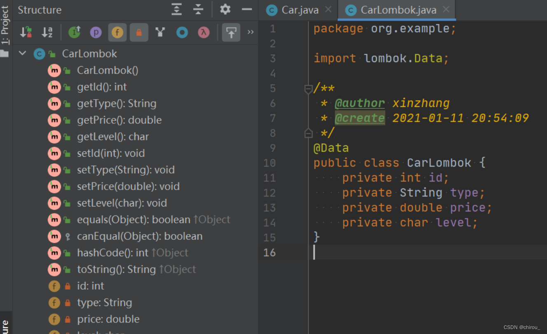This screenshot has width=547, height=334.
Task: Click 'level' field name on line 14
Action: coord(453,223)
